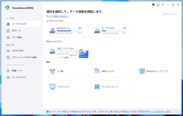Open the SDカード recovery section
The height and width of the screenshot is (116, 183).
click(22, 31)
